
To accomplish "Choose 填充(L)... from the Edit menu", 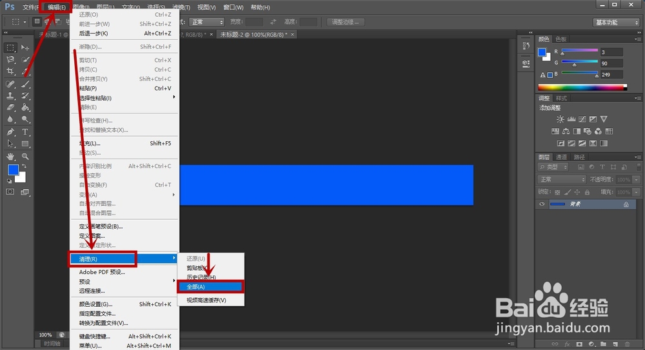I will (124, 144).
